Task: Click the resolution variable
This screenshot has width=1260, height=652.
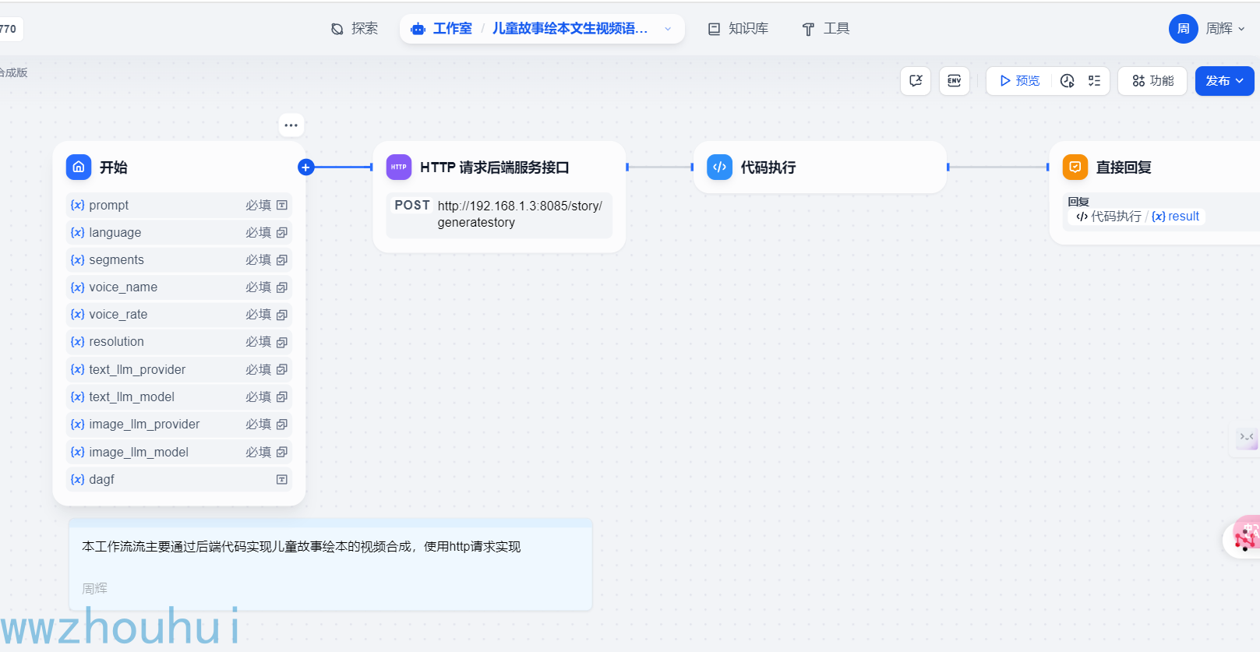Action: pos(116,342)
